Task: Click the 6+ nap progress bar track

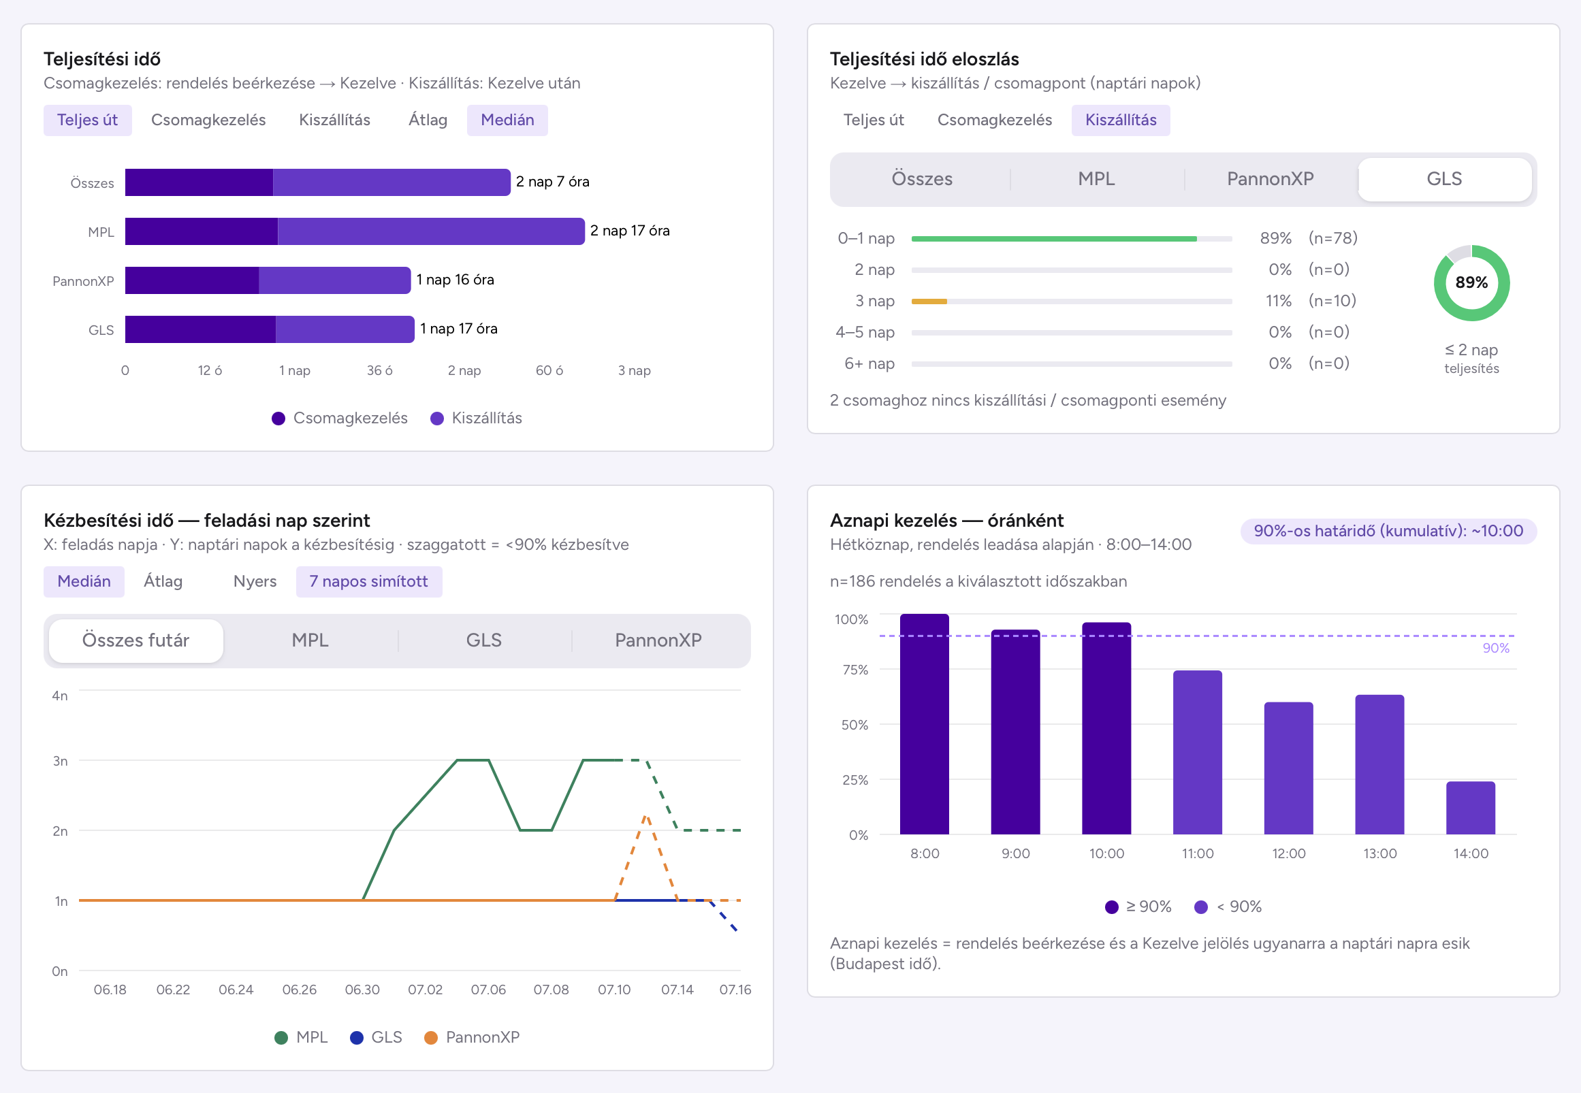Action: tap(1072, 364)
